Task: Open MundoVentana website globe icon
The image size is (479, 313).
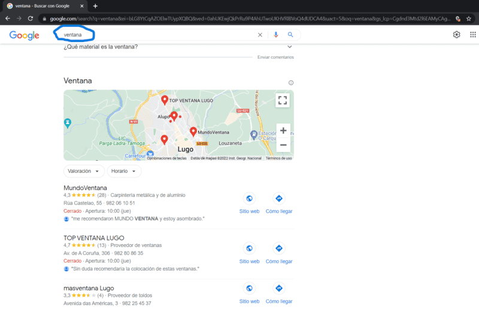Action: pyautogui.click(x=249, y=198)
